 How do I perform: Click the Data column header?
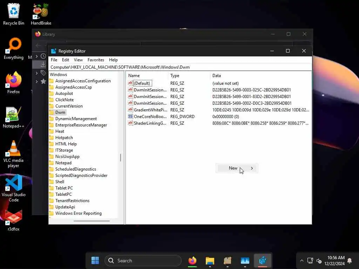260,76
